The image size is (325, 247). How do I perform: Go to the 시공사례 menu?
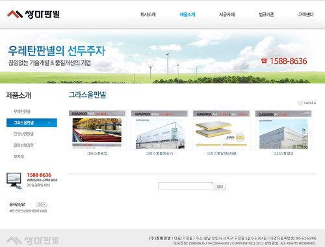(227, 14)
